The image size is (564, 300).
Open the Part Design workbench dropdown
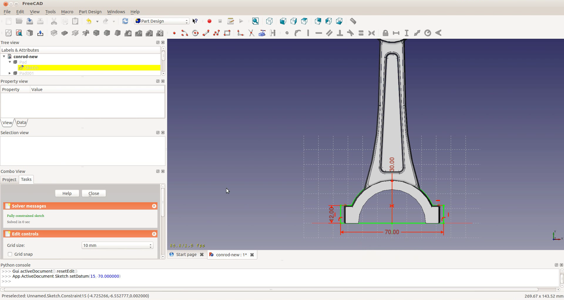(x=161, y=21)
